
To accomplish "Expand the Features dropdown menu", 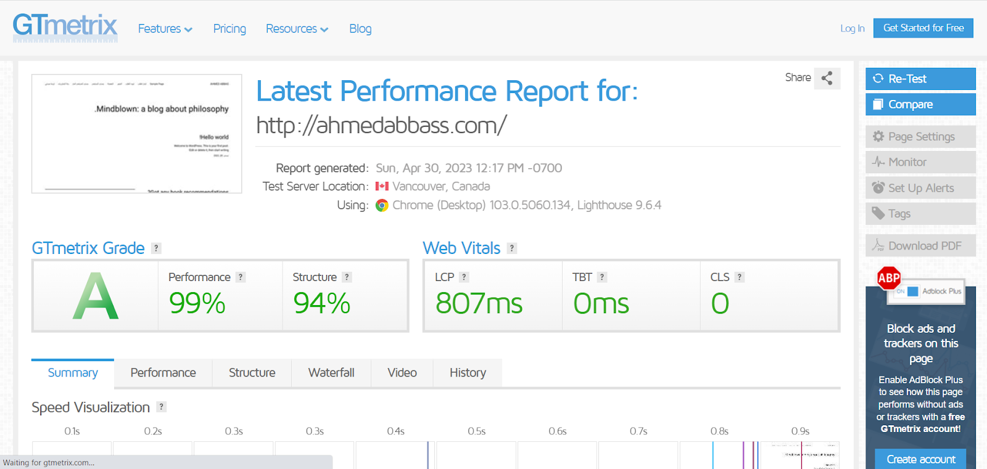I will click(165, 29).
